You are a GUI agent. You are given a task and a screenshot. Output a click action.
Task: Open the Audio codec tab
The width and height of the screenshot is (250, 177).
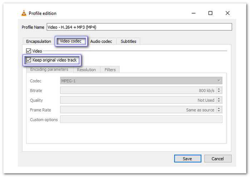click(x=101, y=41)
